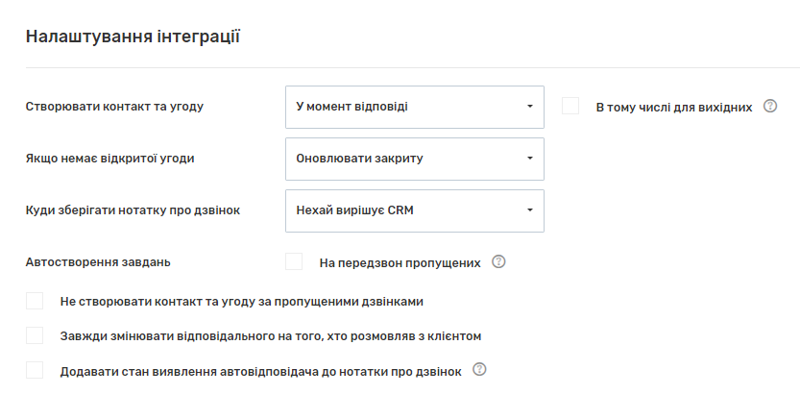Image resolution: width=800 pixels, height=419 pixels.
Task: Click help icon next to 'В тому числі для вихідних'
Action: tap(769, 106)
